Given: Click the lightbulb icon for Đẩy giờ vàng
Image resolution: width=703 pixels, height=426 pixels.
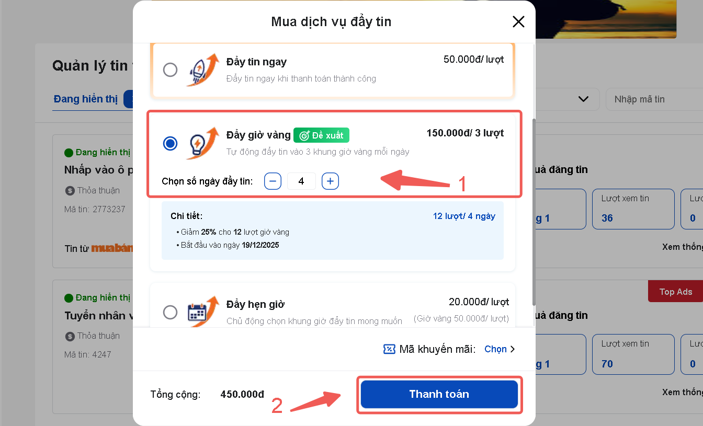Looking at the screenshot, I should (201, 143).
